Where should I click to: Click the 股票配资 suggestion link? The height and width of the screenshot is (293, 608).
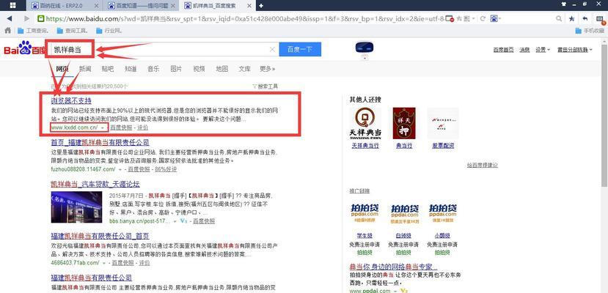[443, 146]
